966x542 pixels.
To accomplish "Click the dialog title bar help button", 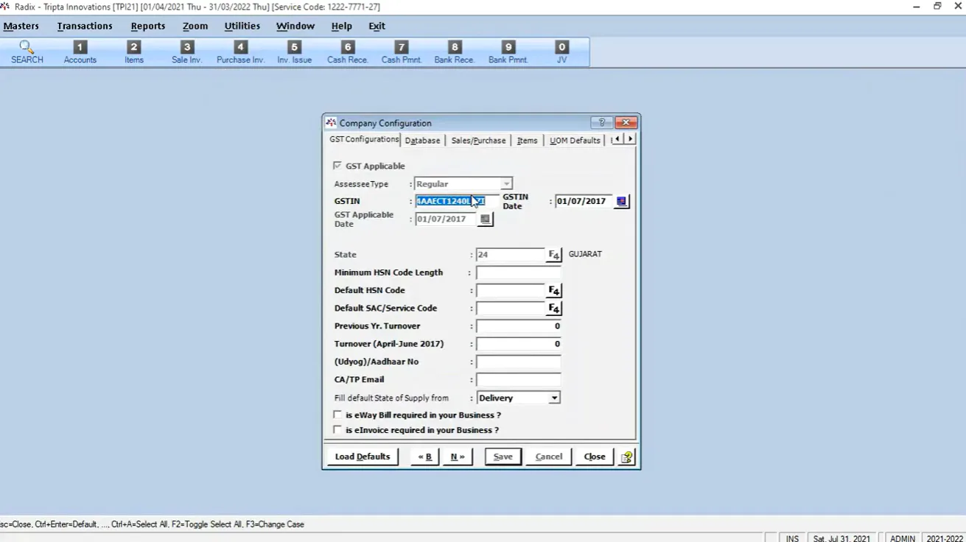I will 601,123.
